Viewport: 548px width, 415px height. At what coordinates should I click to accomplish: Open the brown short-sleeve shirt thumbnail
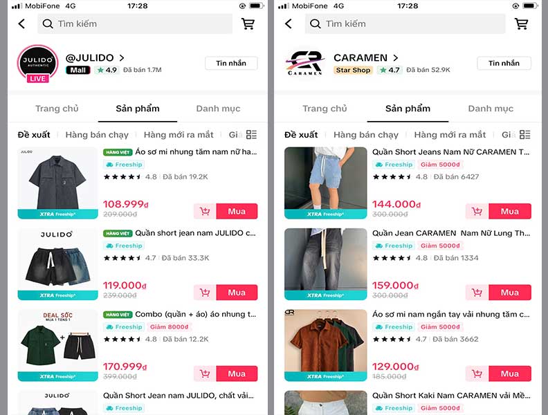coord(326,345)
